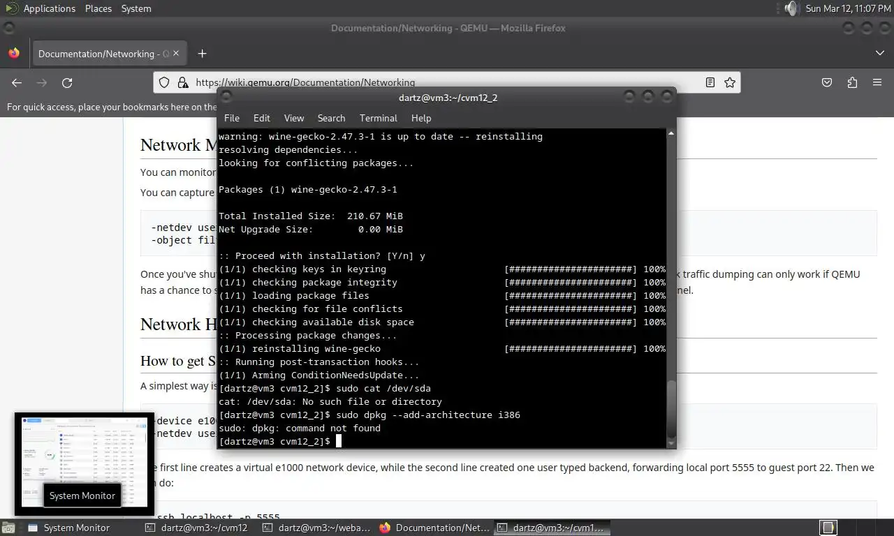Click 'sudo: dpkg: command not found' line

click(300, 428)
